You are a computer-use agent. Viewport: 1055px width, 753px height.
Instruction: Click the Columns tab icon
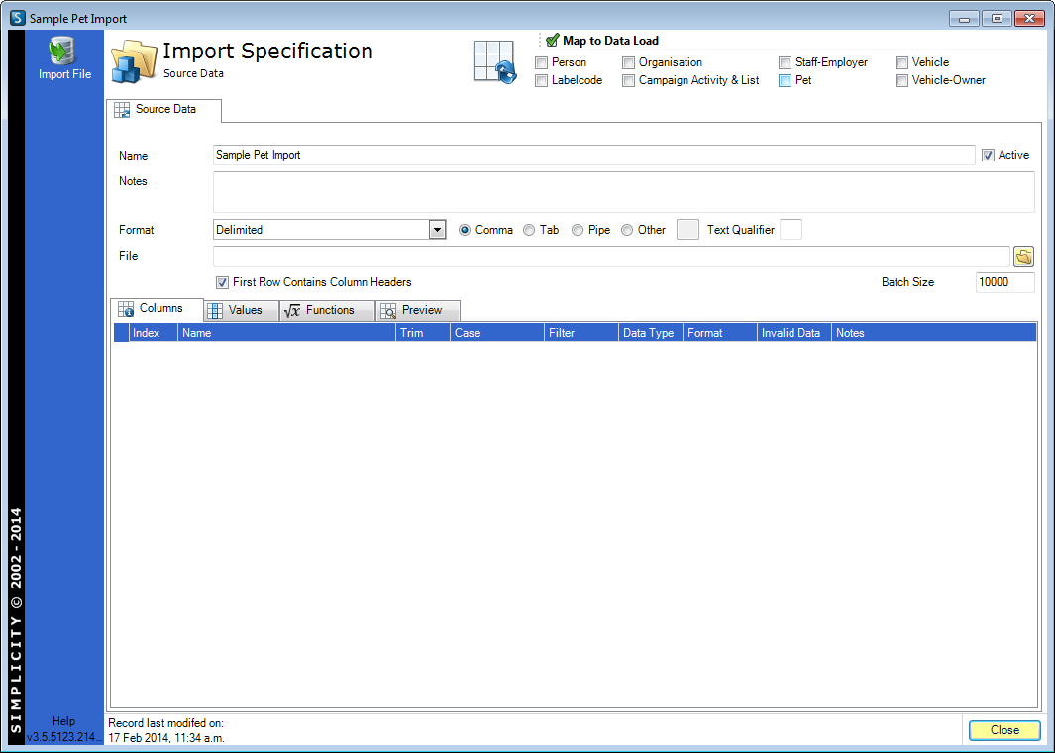pyautogui.click(x=126, y=309)
